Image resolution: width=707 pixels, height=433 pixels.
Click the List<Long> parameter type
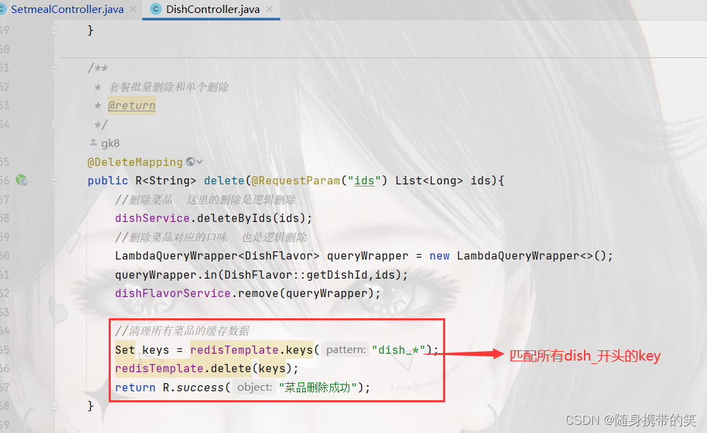(429, 181)
